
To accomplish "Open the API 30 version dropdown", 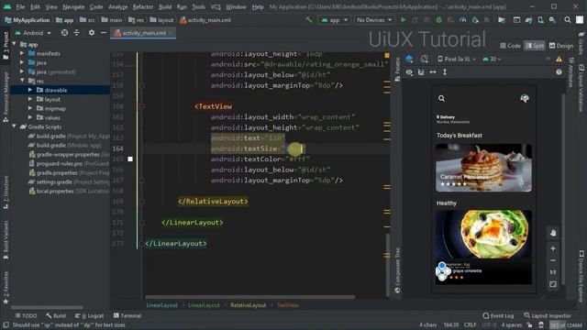I will (492, 59).
